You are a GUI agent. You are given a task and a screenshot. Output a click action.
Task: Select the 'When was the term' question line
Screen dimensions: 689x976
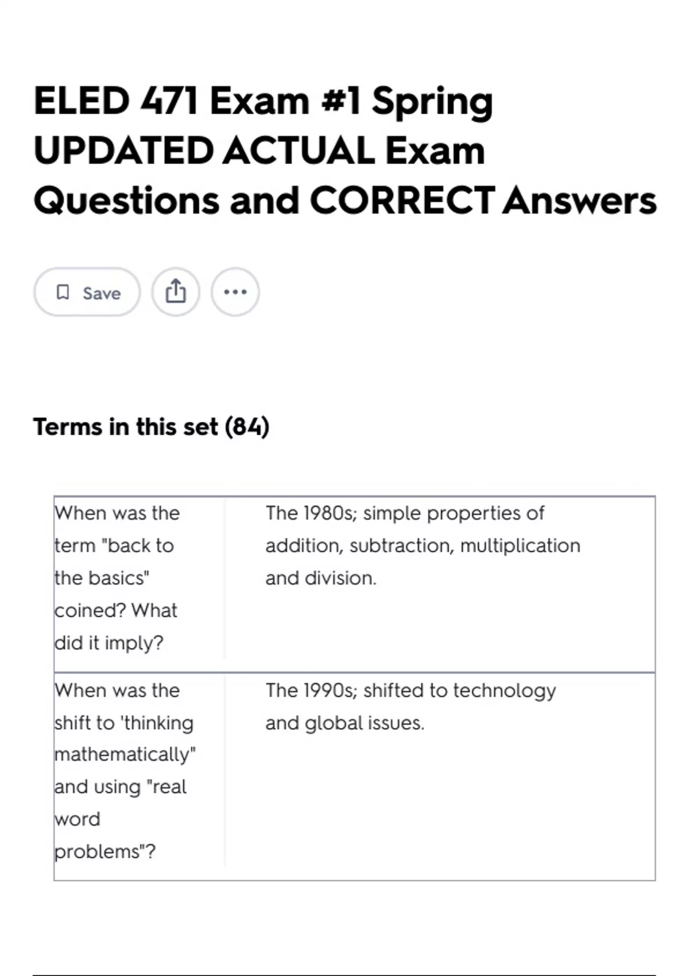pyautogui.click(x=117, y=513)
